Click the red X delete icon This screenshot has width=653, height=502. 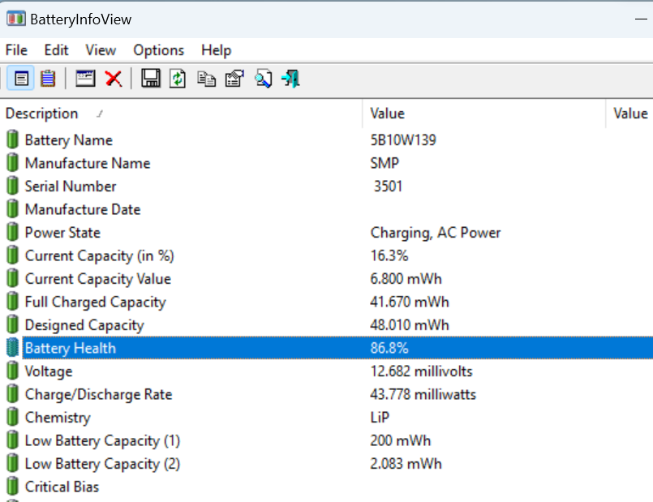tap(114, 78)
